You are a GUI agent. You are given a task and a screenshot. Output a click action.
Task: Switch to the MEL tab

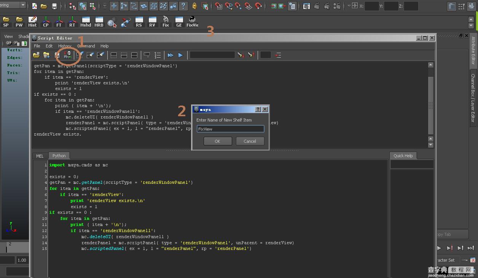click(40, 156)
